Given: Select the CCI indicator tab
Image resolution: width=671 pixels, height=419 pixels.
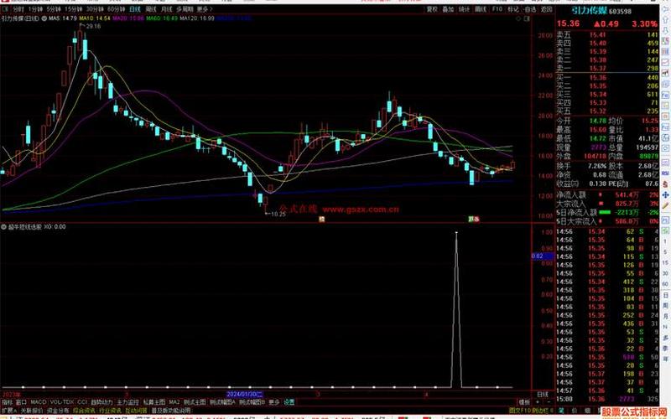Looking at the screenshot, I should (82, 401).
